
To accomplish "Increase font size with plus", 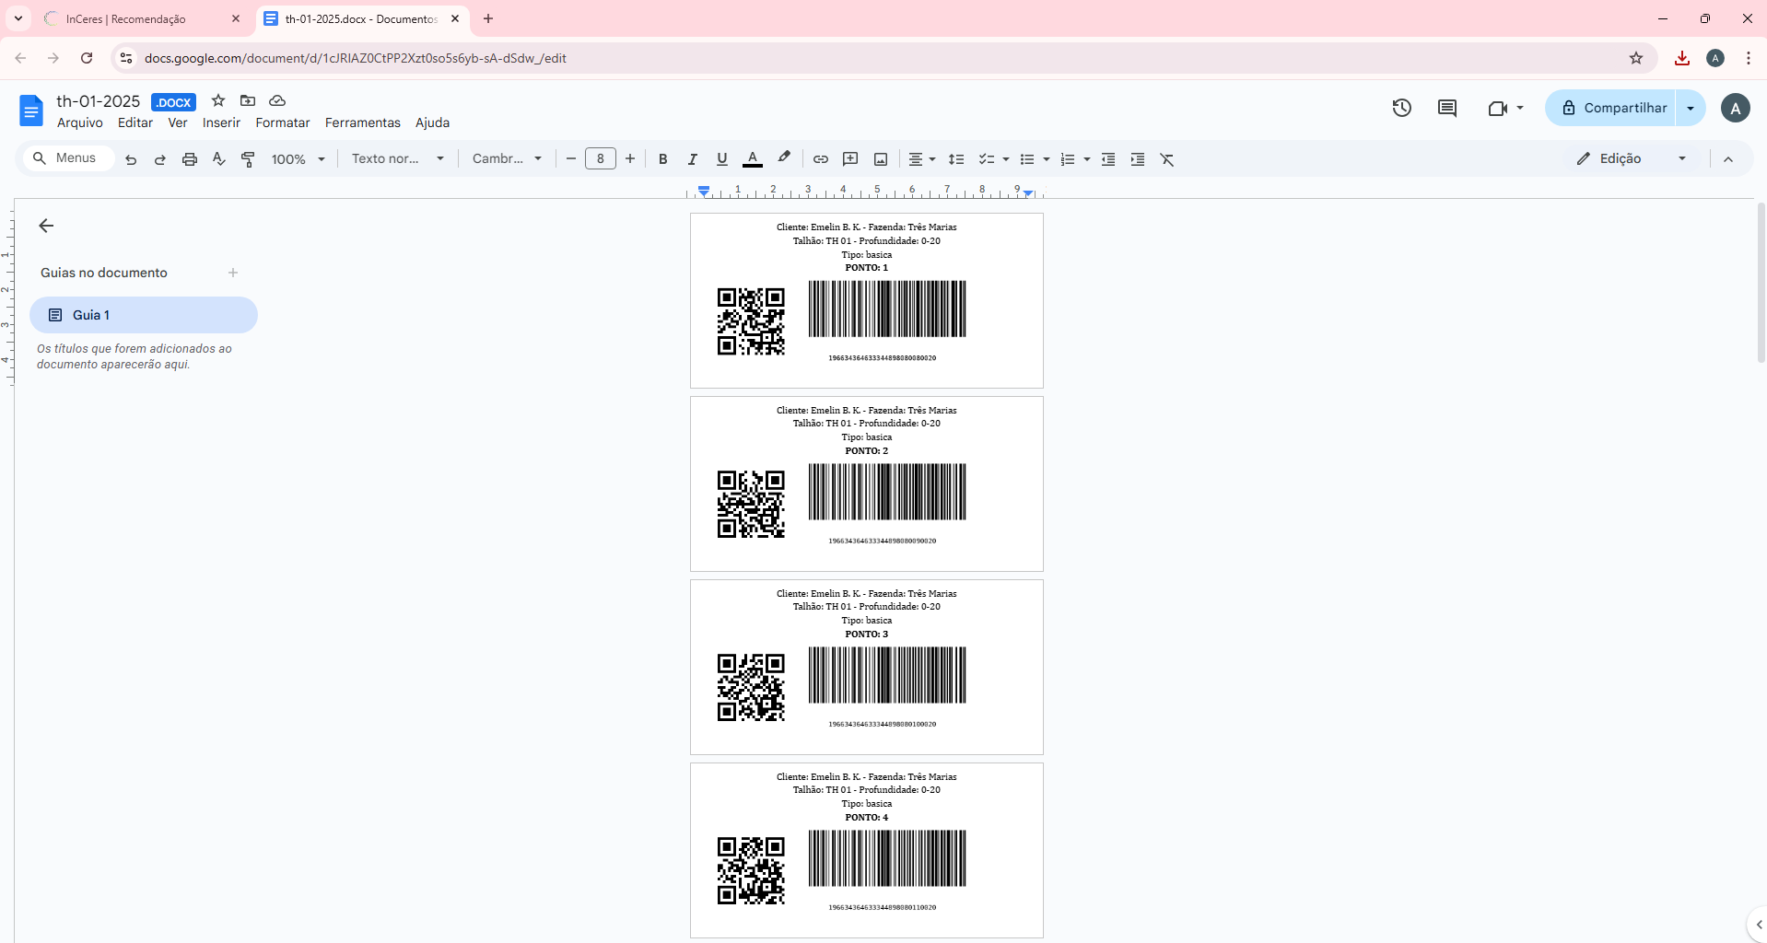I will [630, 159].
